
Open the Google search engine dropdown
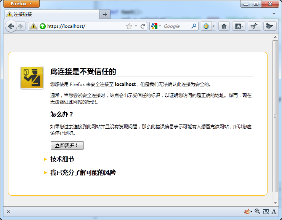click(x=156, y=26)
